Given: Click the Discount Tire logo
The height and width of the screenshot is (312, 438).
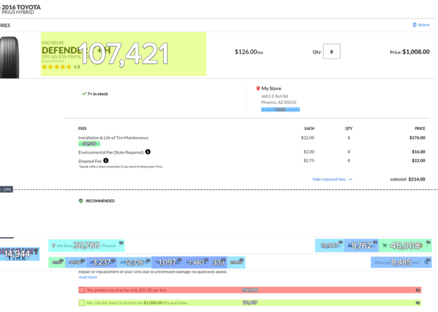Looking at the screenshot, I should click(19, 254).
